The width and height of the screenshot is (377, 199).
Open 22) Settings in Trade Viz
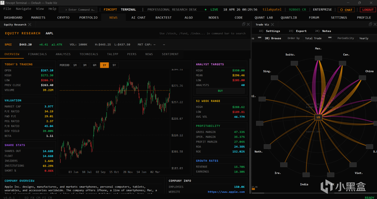[269, 31]
